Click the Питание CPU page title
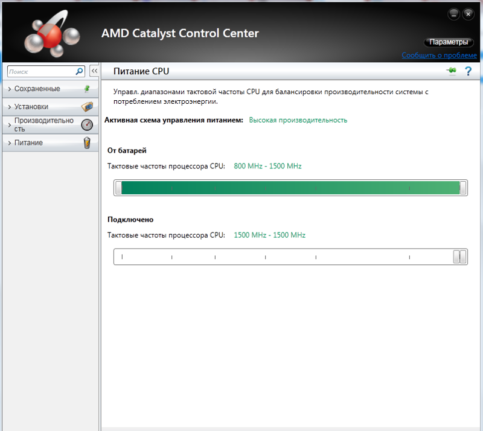Image resolution: width=483 pixels, height=431 pixels. pyautogui.click(x=141, y=71)
